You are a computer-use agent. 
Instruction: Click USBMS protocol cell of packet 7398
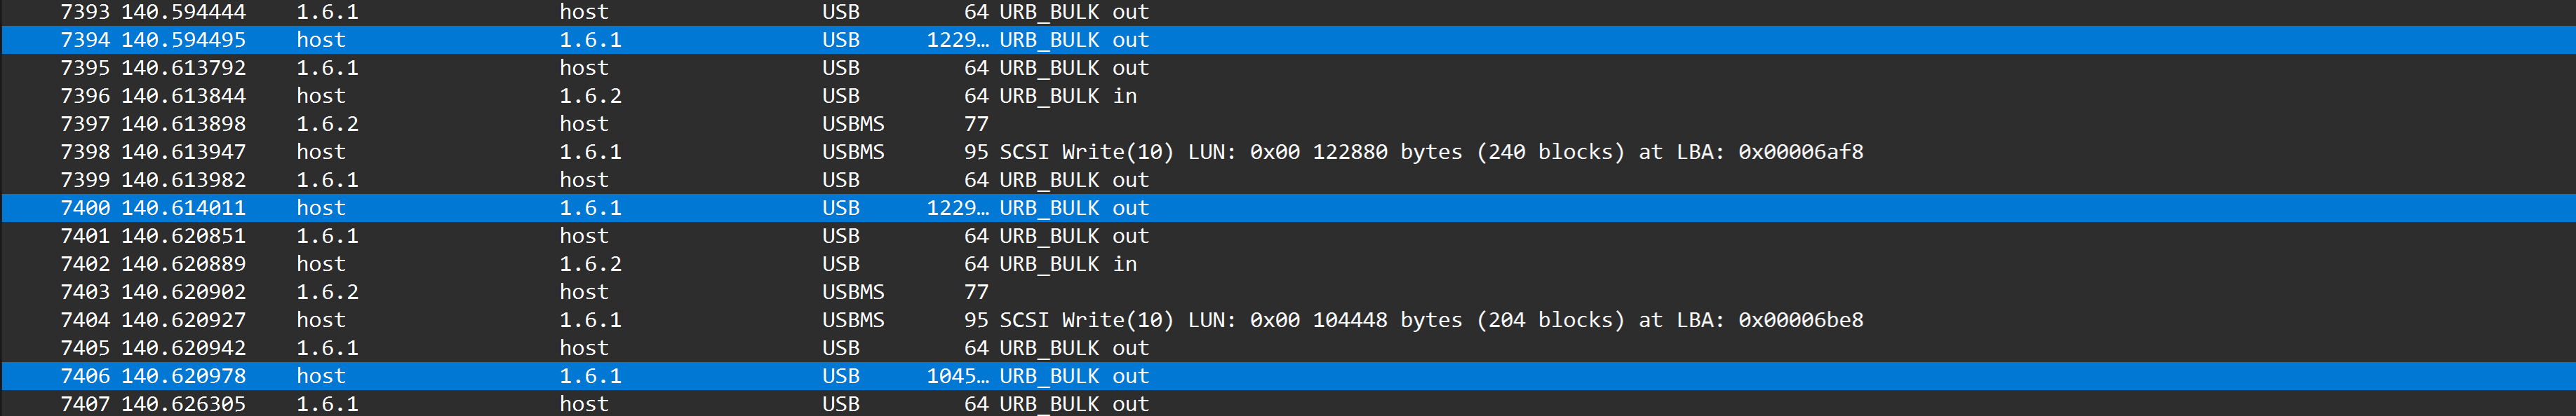(853, 152)
